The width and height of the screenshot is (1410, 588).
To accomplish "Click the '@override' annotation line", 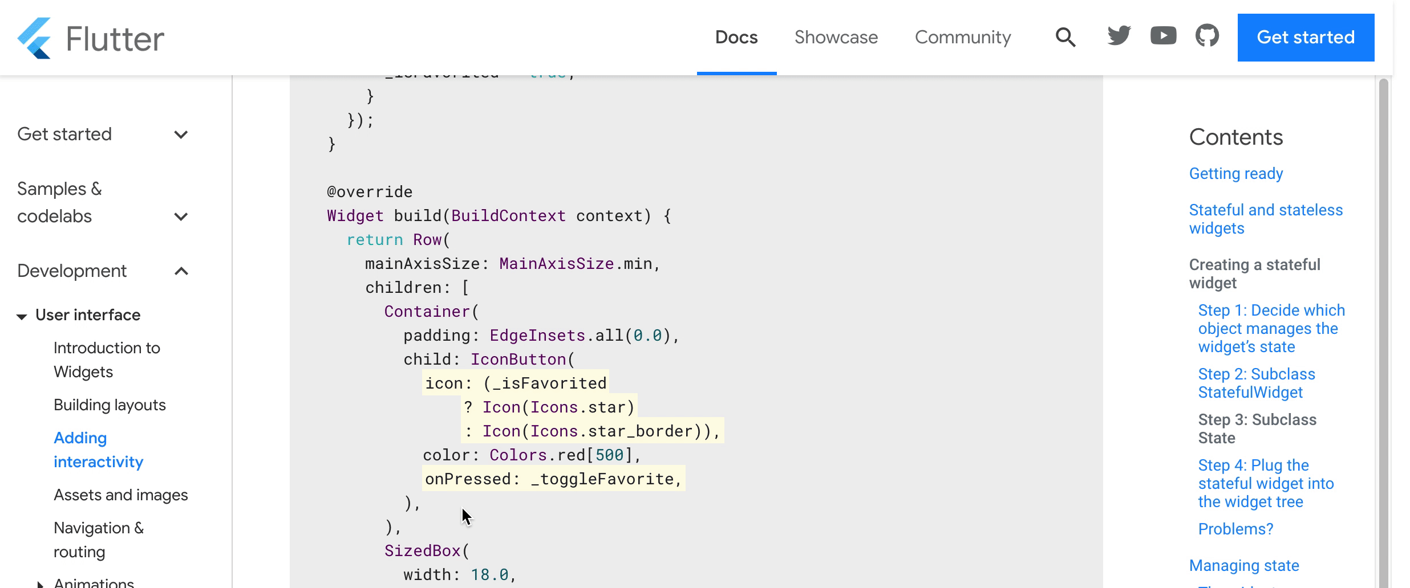I will point(370,192).
